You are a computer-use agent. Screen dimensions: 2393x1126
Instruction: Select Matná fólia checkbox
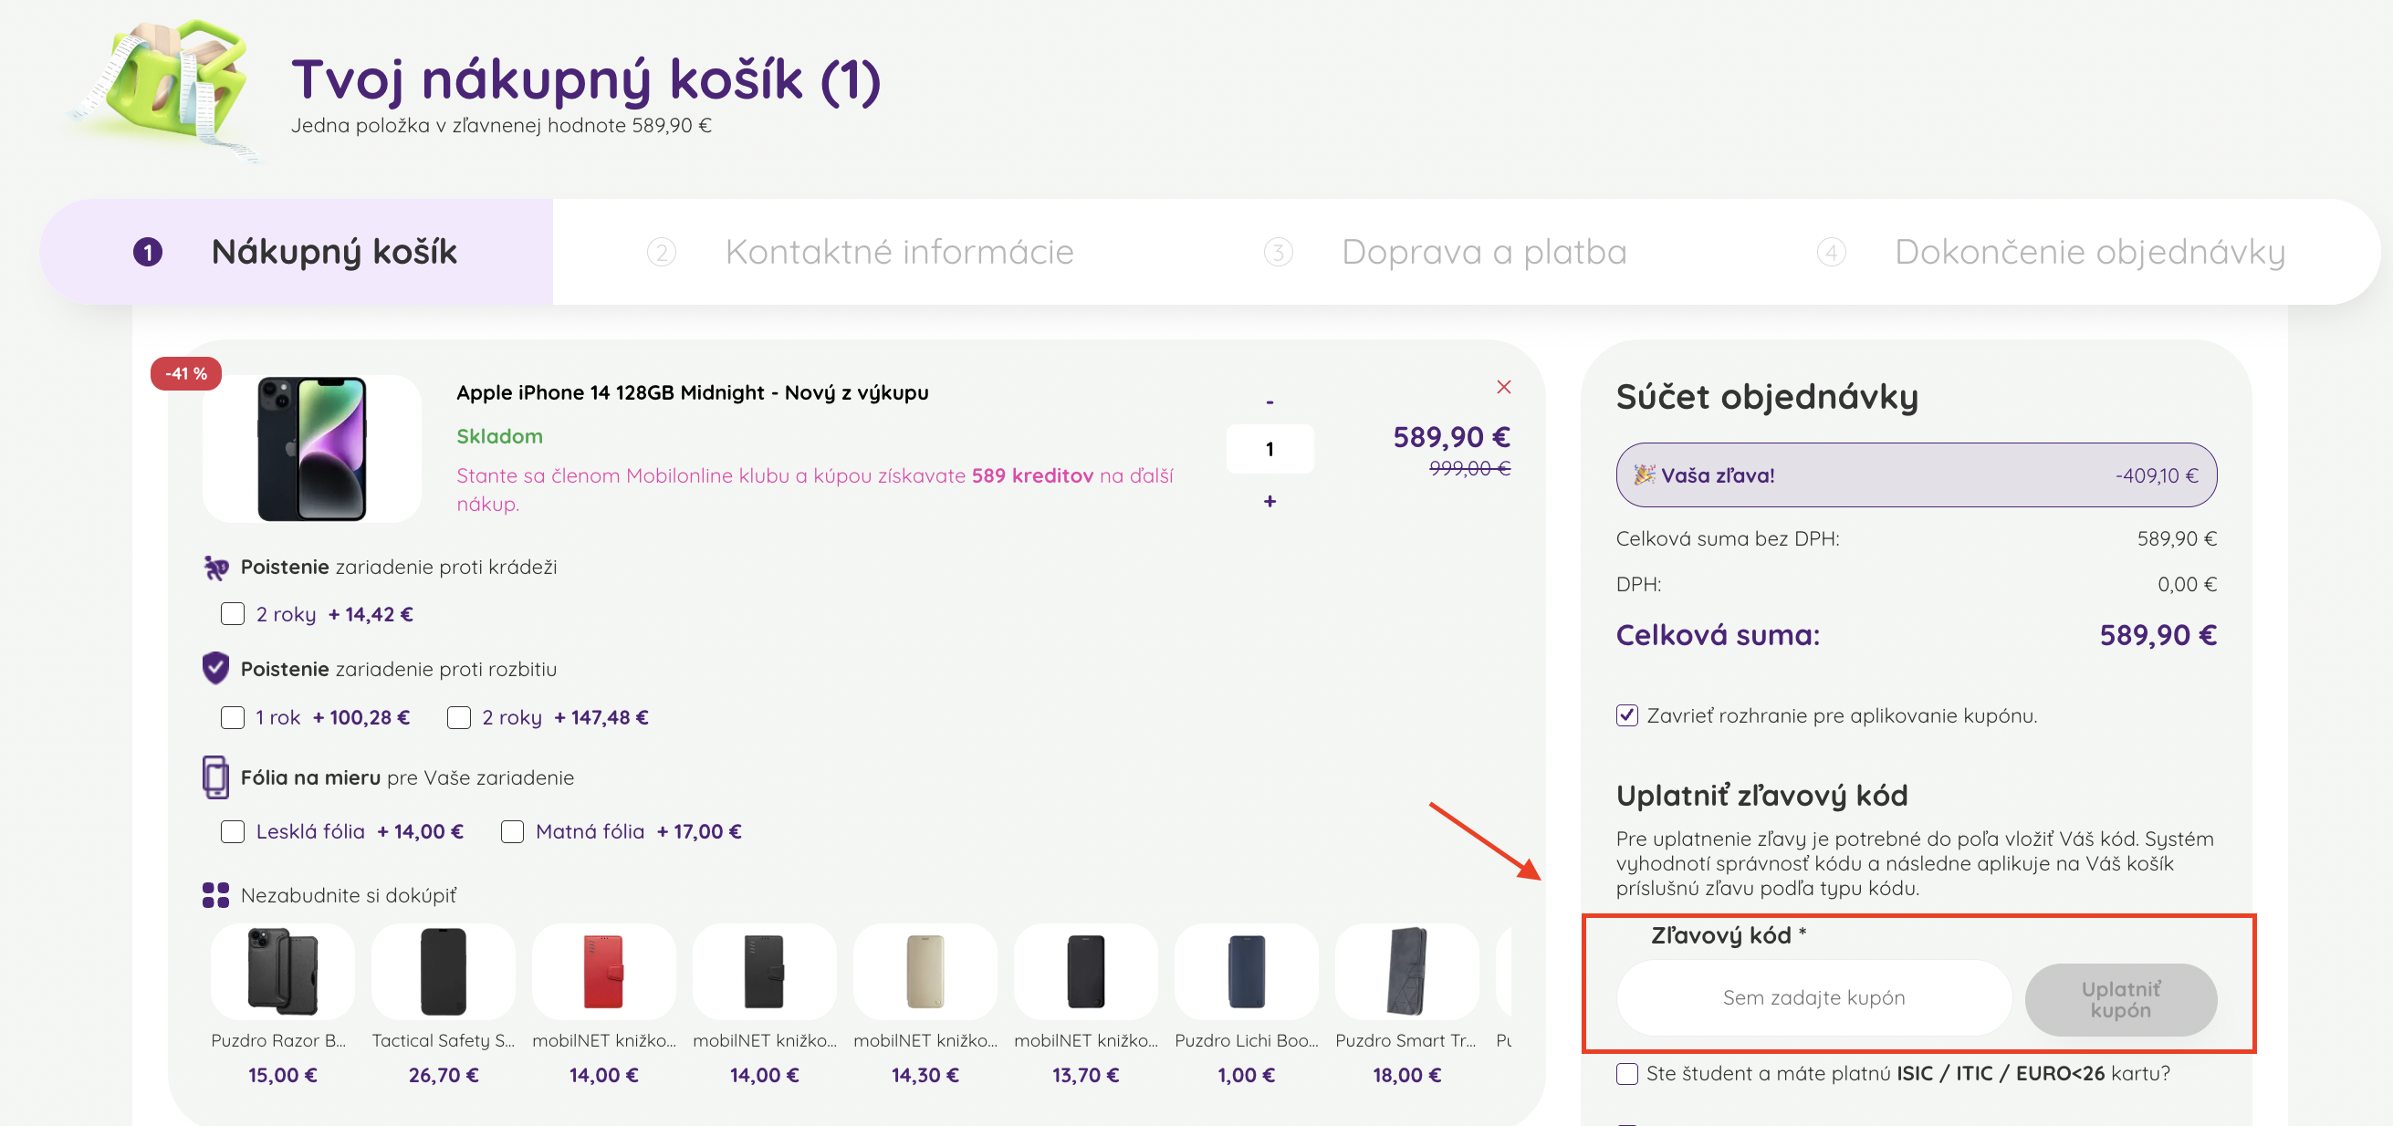[x=512, y=831]
